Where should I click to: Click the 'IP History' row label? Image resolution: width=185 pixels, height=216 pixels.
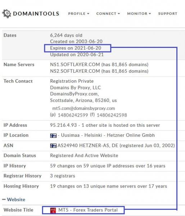point(15,166)
